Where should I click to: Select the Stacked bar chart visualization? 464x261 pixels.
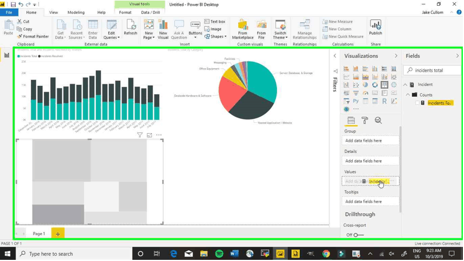click(x=346, y=69)
